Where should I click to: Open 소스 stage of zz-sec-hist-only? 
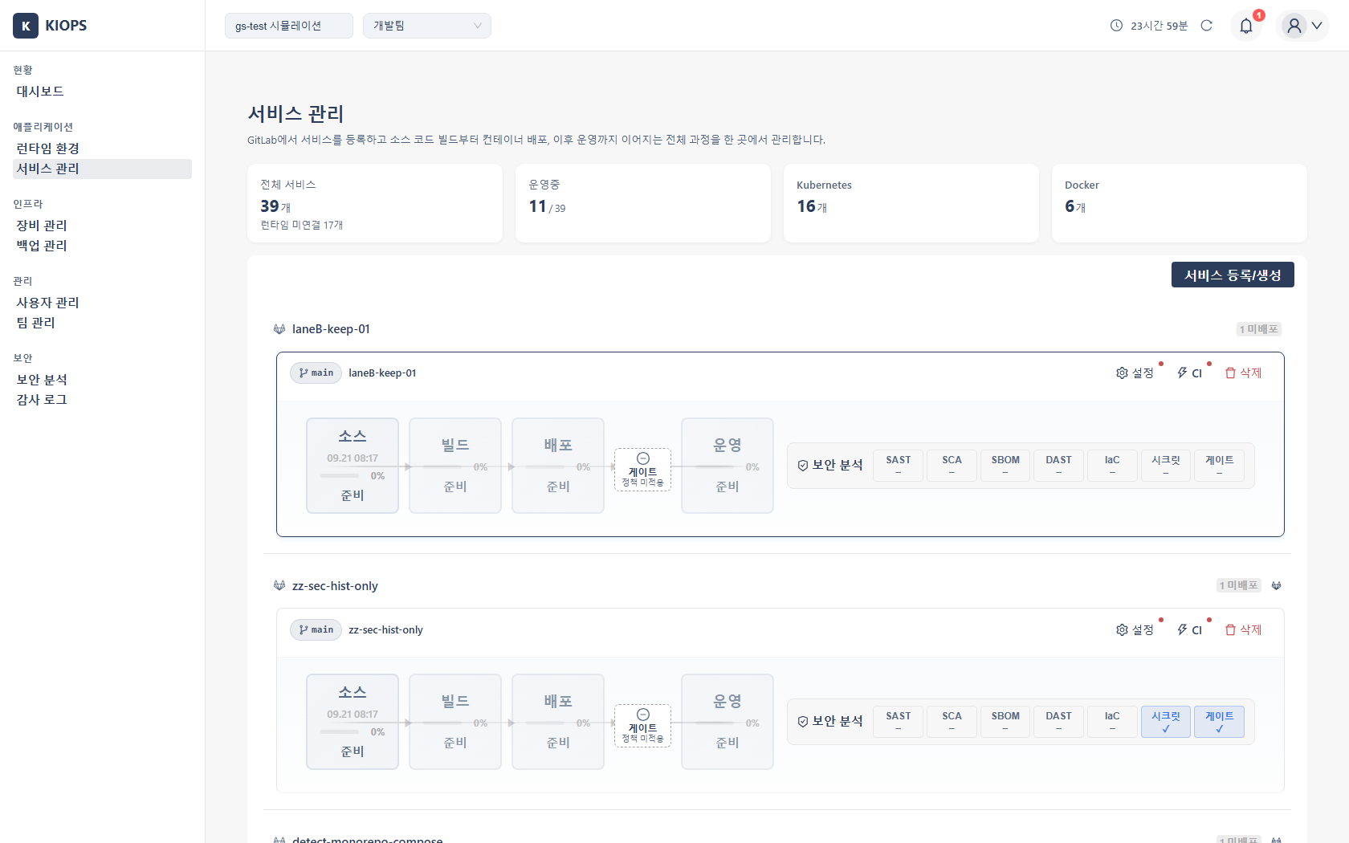click(x=353, y=722)
